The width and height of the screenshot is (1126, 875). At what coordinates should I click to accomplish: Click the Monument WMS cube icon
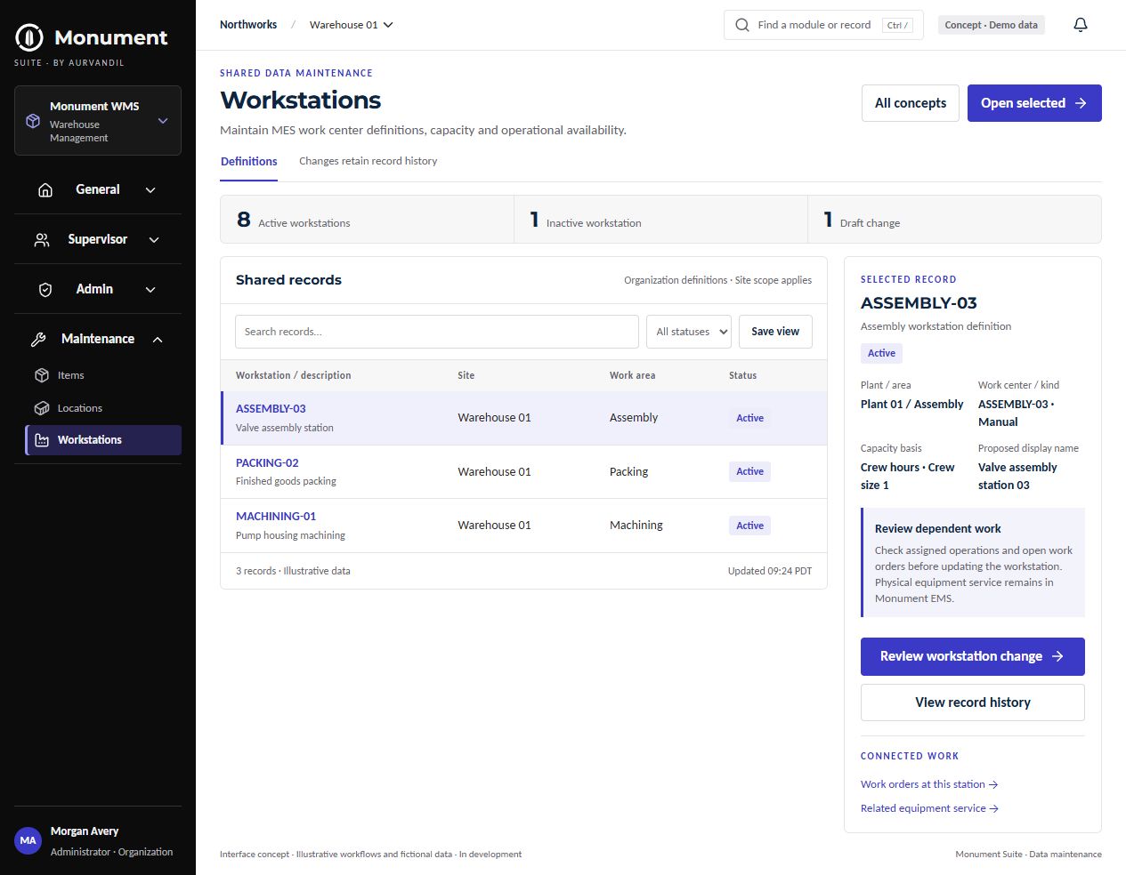point(33,121)
